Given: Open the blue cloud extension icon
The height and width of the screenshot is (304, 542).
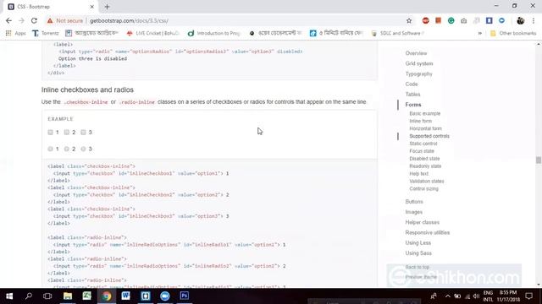Looking at the screenshot, I should click(501, 20).
